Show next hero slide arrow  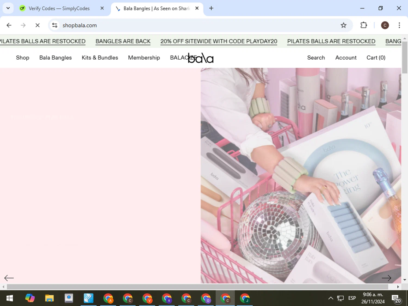click(x=386, y=278)
